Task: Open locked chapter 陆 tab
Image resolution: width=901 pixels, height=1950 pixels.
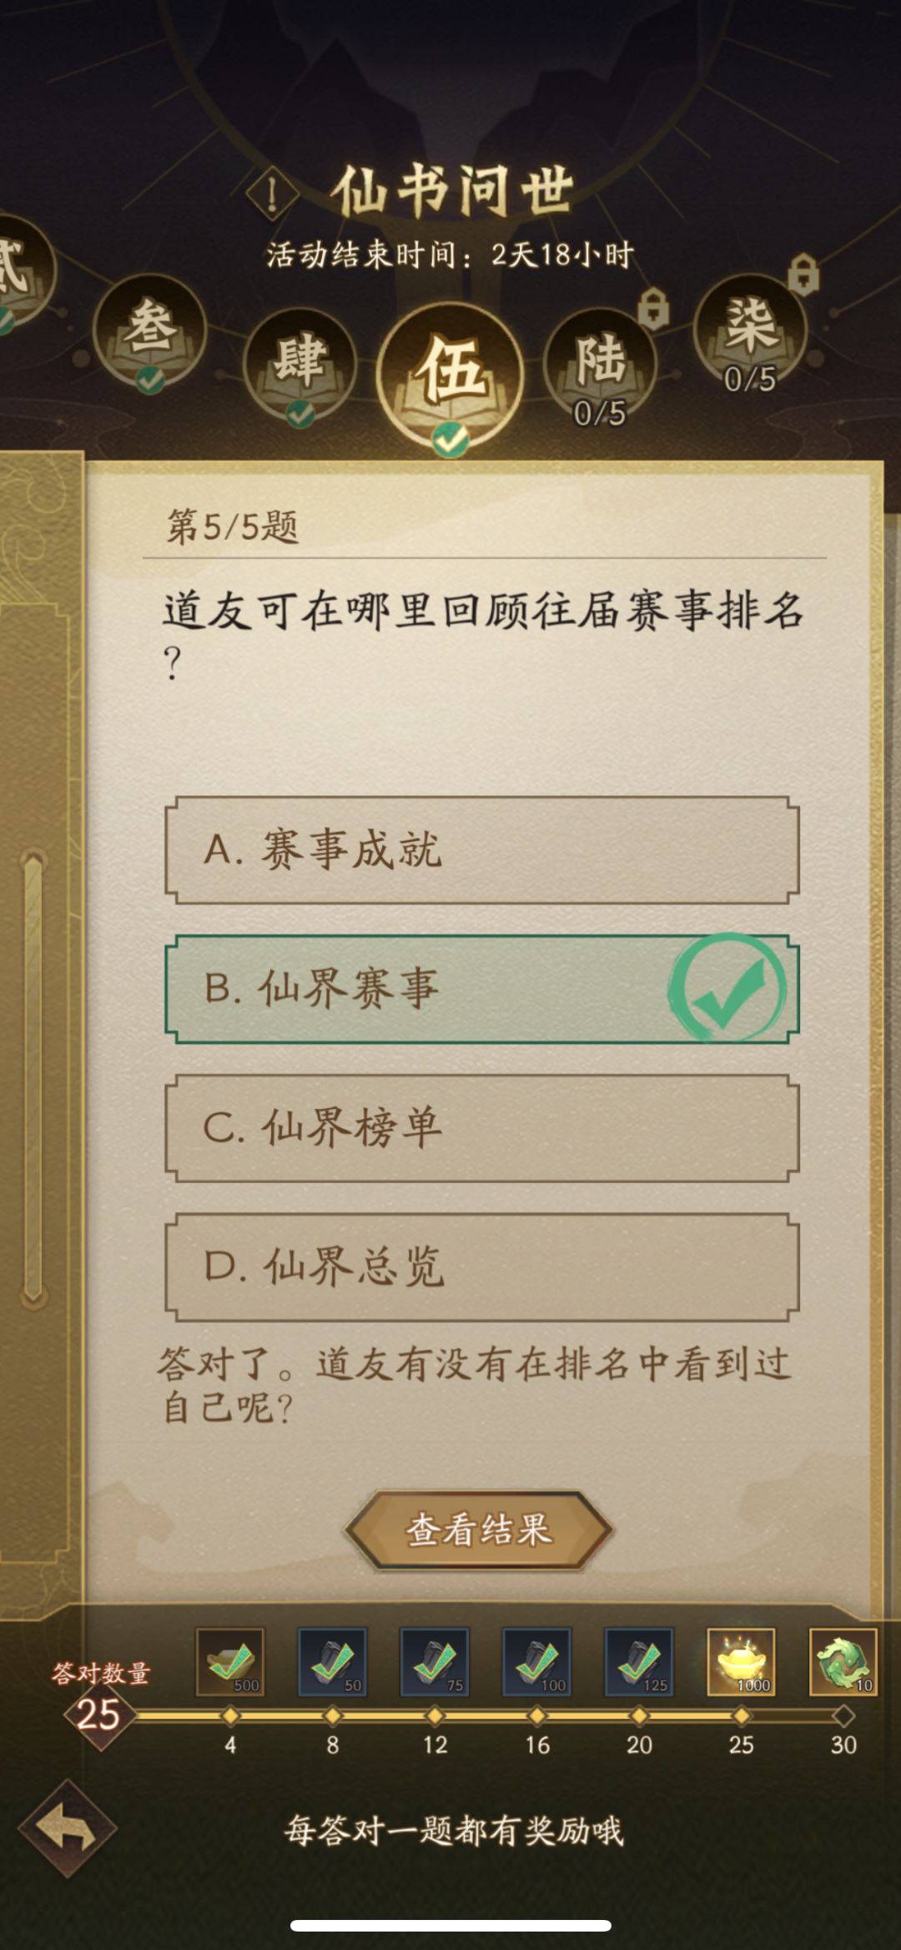Action: [x=600, y=365]
